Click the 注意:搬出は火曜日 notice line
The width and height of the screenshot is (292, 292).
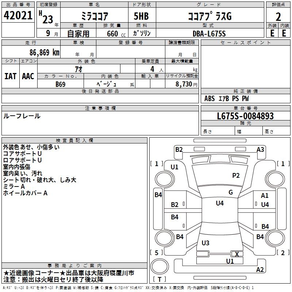coord(53,280)
